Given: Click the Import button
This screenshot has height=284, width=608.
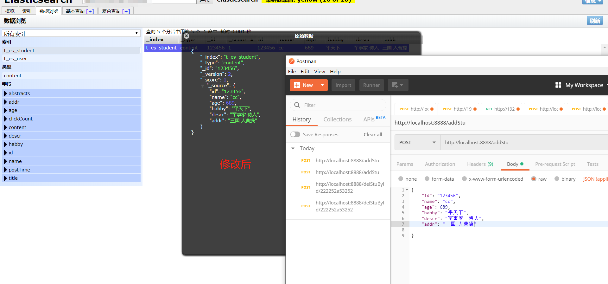Looking at the screenshot, I should pyautogui.click(x=343, y=85).
